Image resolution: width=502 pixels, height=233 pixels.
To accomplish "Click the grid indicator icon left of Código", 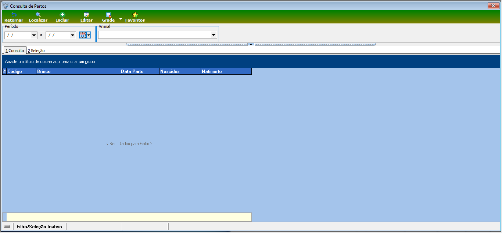I will point(4,71).
